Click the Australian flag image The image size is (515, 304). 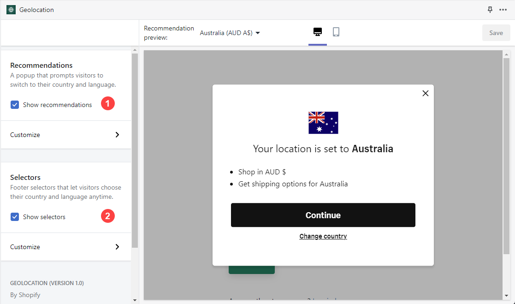[323, 123]
